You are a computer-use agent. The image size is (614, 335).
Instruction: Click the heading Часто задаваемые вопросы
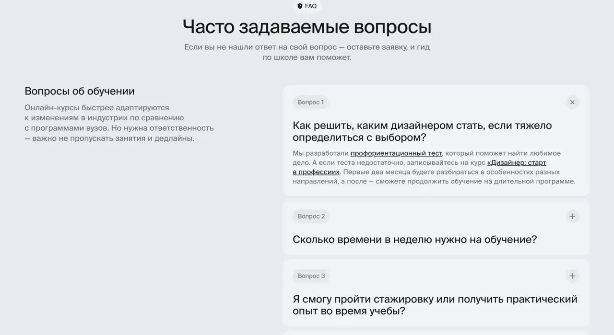(x=307, y=27)
